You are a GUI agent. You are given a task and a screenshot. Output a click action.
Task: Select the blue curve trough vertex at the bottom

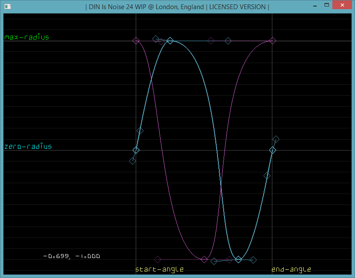[238, 259]
